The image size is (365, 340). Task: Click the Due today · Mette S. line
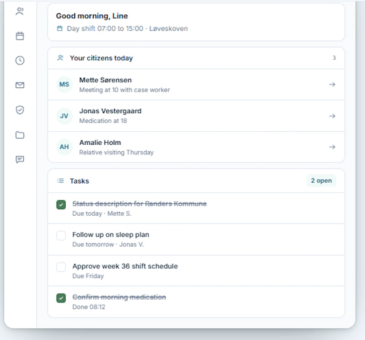102,213
